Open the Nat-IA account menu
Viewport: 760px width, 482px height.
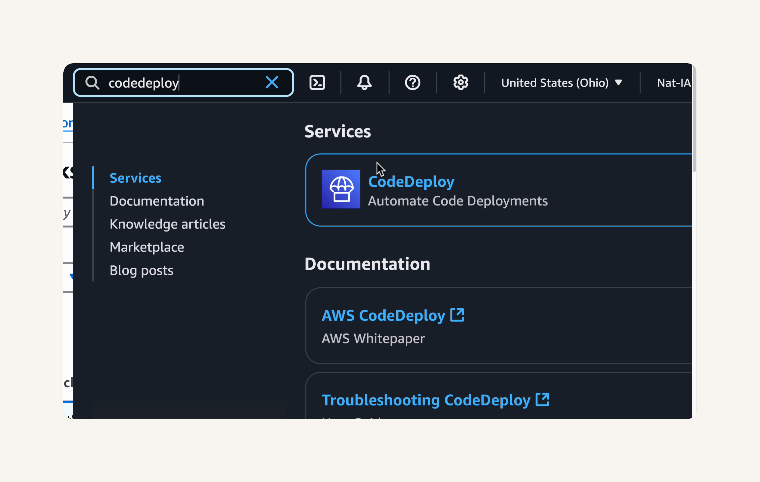point(674,83)
